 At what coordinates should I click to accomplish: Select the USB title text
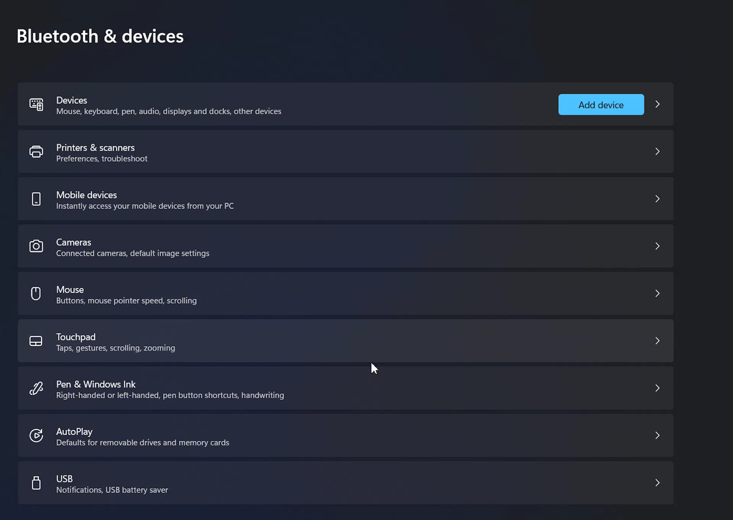(x=65, y=479)
